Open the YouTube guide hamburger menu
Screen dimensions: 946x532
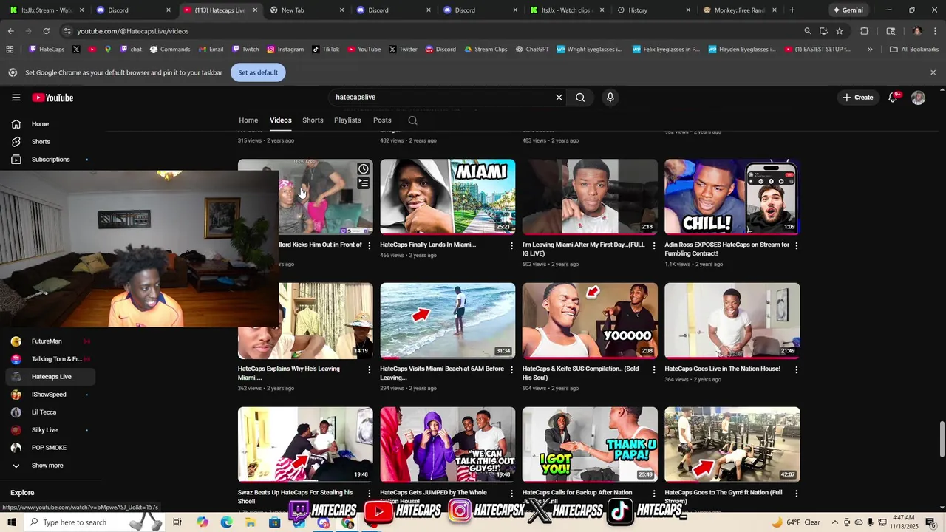[16, 98]
